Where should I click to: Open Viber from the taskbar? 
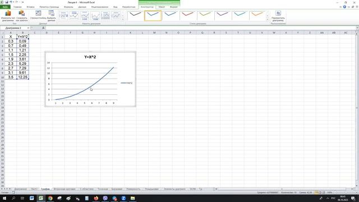[105, 198]
